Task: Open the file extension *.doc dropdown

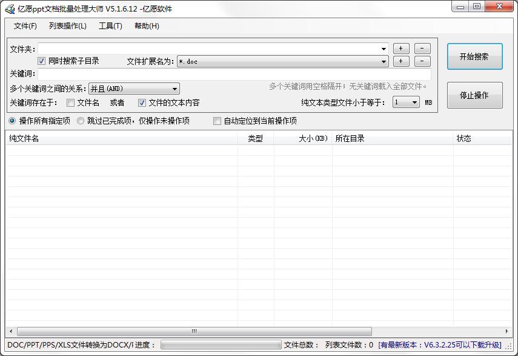Action: click(x=384, y=61)
